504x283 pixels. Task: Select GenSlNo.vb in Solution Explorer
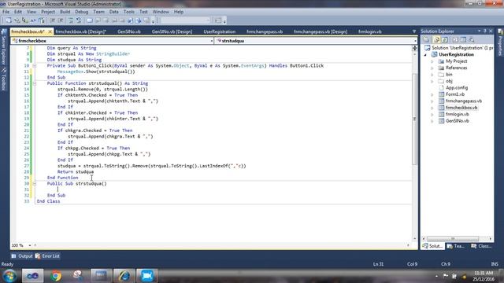pos(457,121)
